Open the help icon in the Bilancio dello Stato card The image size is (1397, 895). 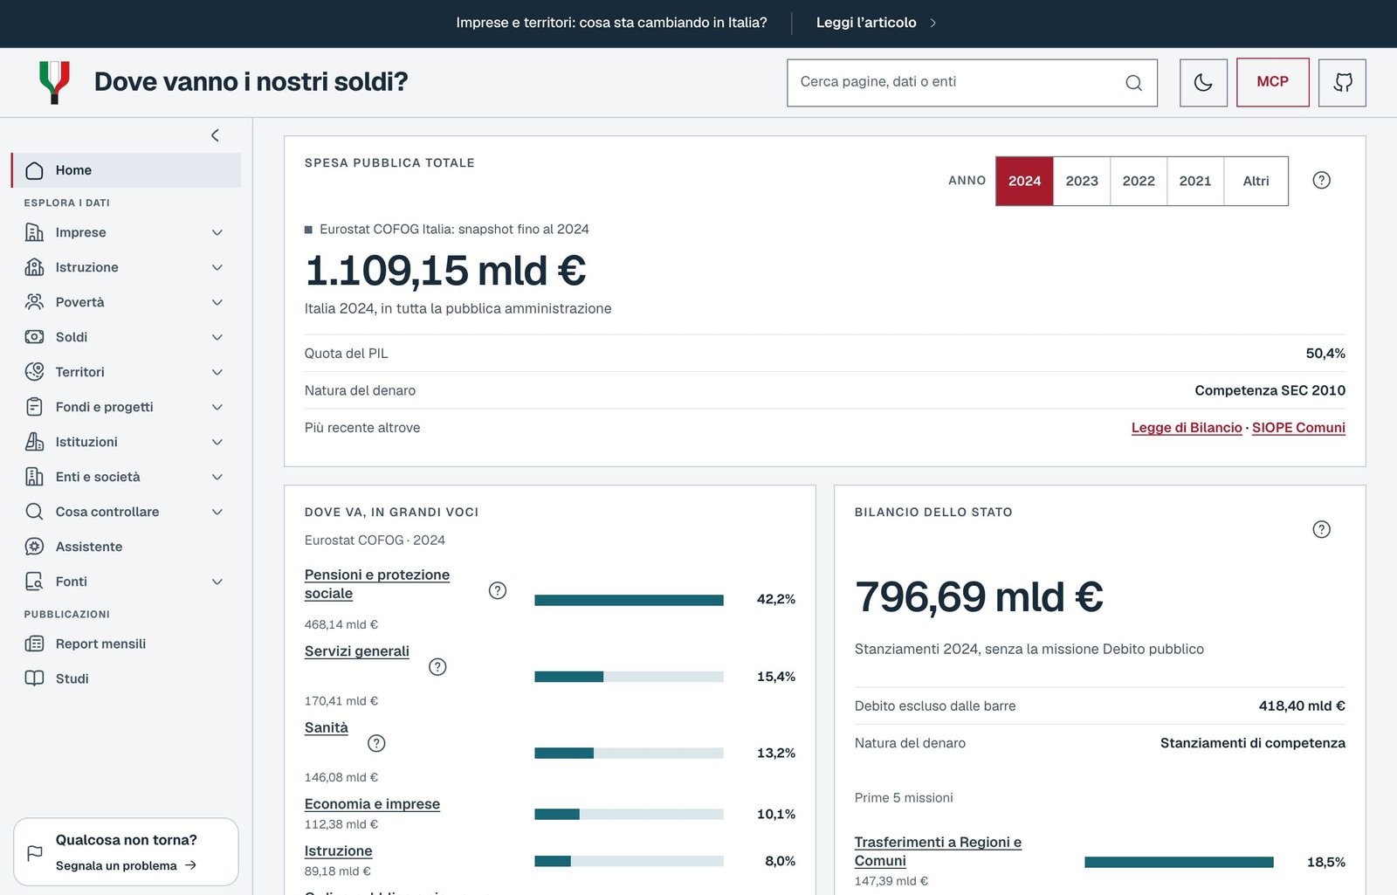coord(1321,529)
